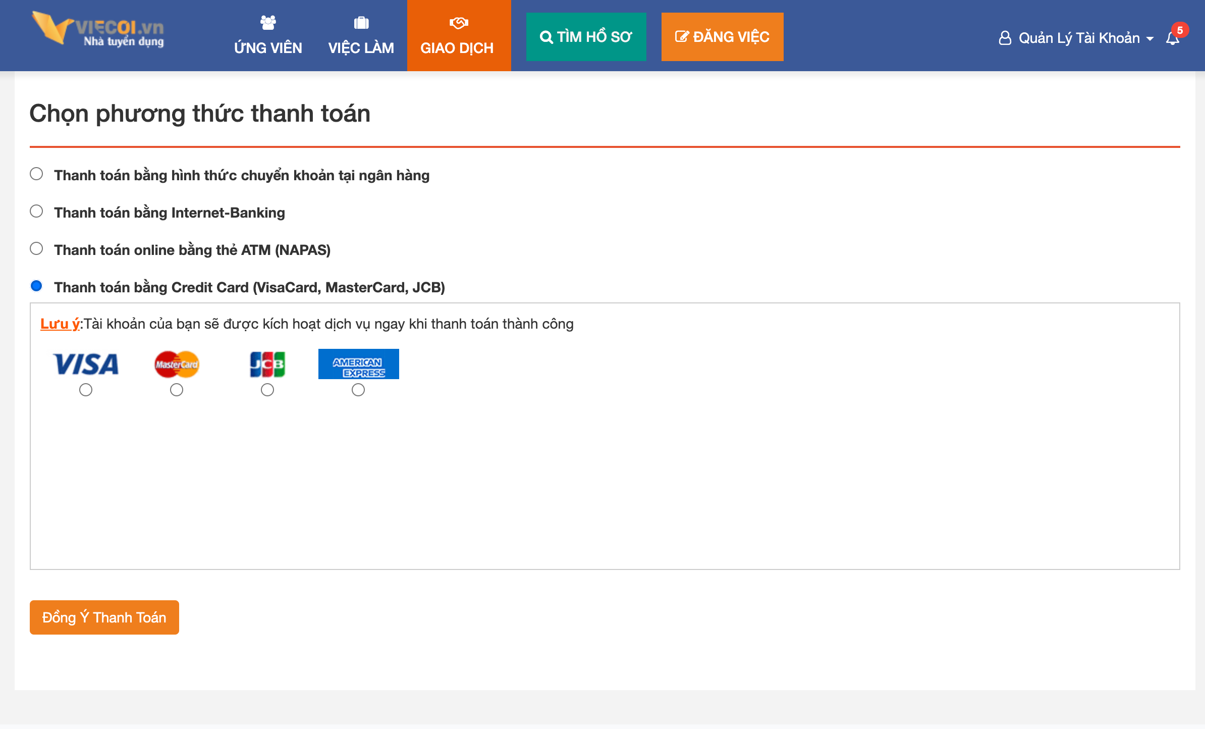This screenshot has width=1205, height=729.
Task: Select bank transfer payment option
Action: pos(36,174)
